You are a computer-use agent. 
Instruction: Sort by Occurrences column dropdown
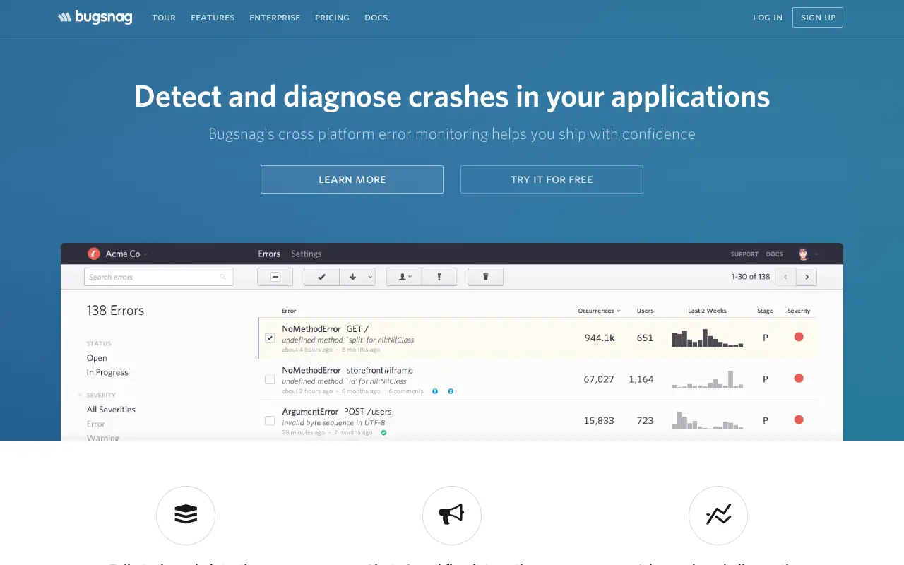599,311
